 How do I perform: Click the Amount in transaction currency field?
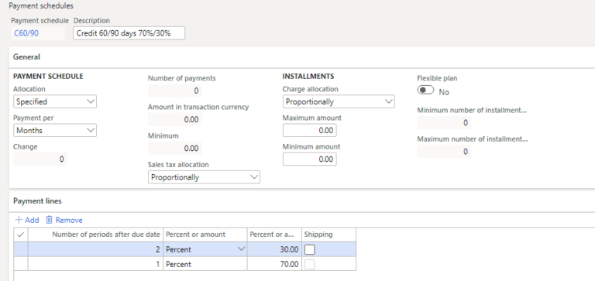(175, 119)
